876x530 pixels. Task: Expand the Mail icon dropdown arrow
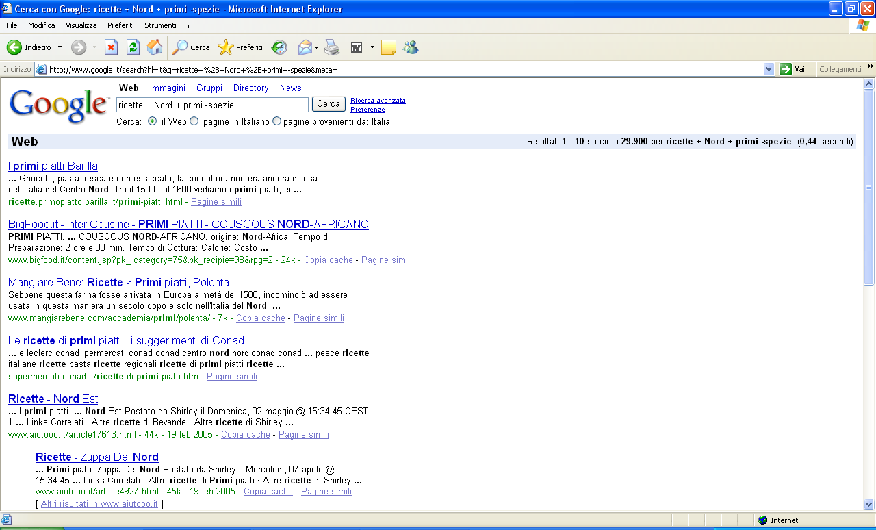316,47
